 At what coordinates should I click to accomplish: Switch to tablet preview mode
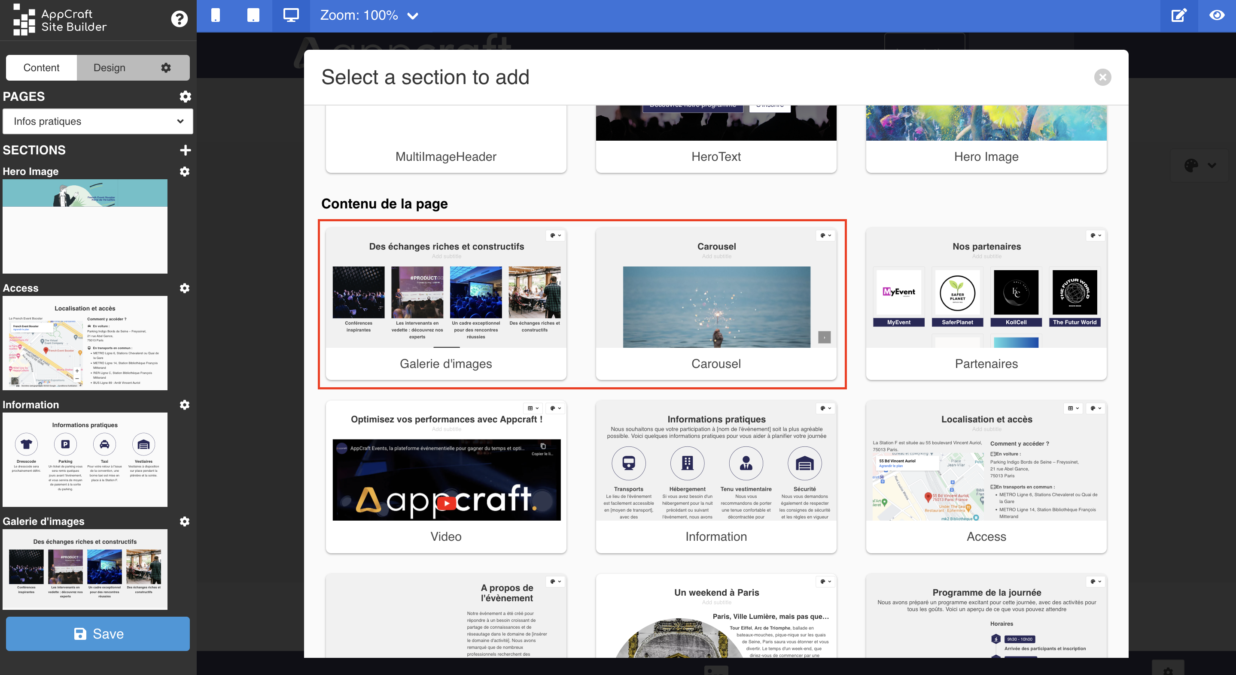[x=253, y=15]
